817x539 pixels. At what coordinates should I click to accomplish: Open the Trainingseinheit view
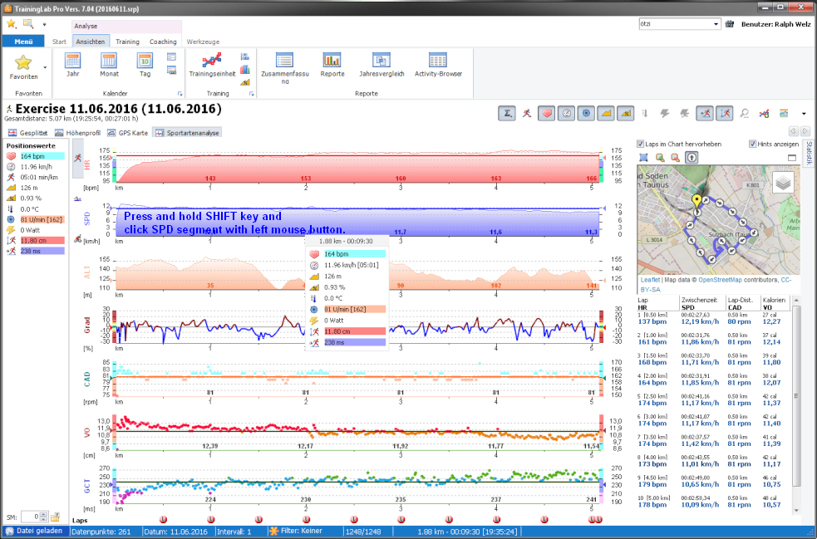click(212, 65)
